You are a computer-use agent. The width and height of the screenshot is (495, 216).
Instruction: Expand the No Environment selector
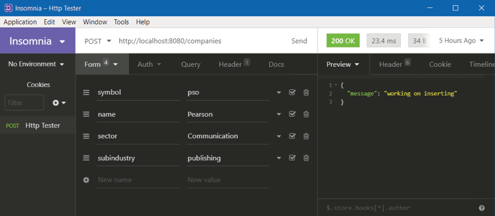tap(36, 64)
